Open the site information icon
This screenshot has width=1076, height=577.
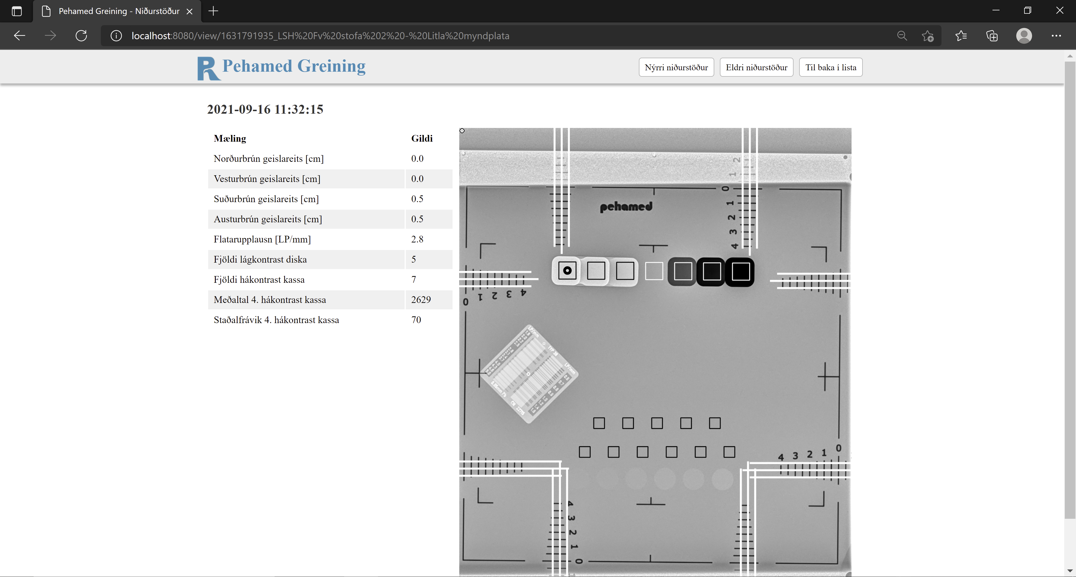(116, 36)
